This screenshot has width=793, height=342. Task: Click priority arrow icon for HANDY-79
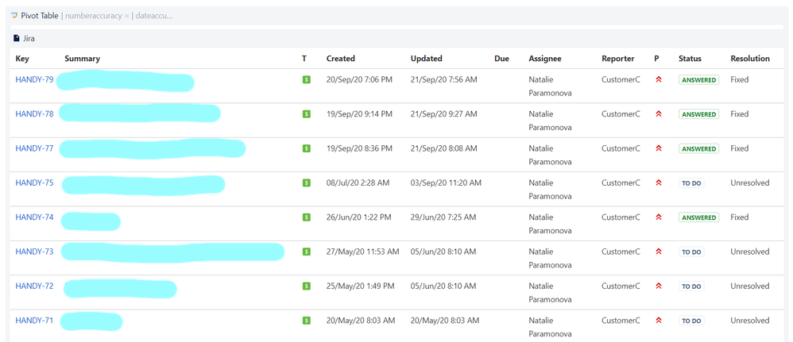(659, 80)
